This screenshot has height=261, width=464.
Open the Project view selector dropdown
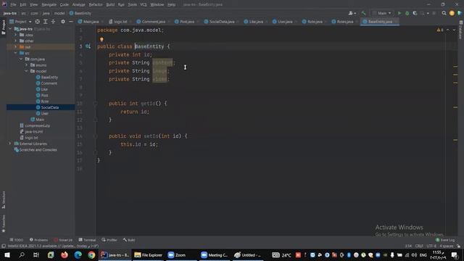(x=20, y=22)
